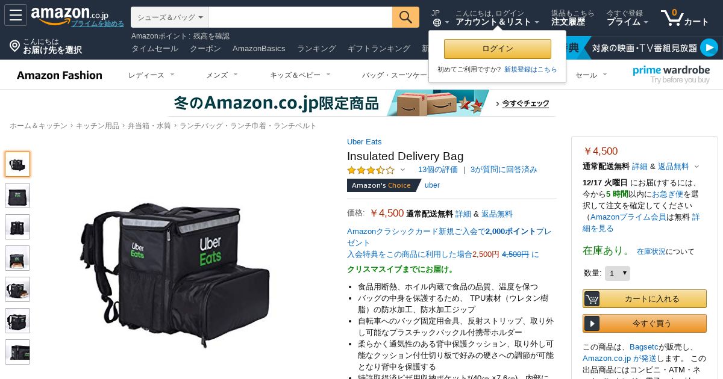Image resolution: width=723 pixels, height=379 pixels.
Task: Click the star rating icons
Action: (x=371, y=170)
